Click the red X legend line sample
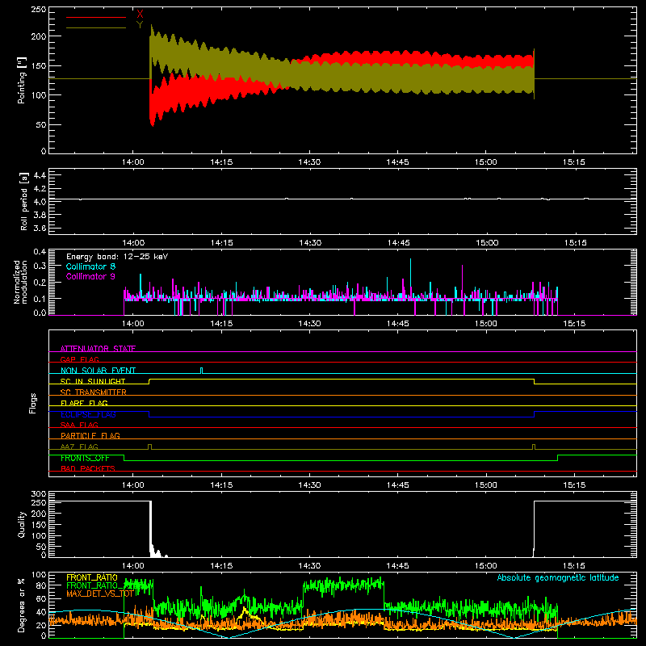 (x=96, y=17)
